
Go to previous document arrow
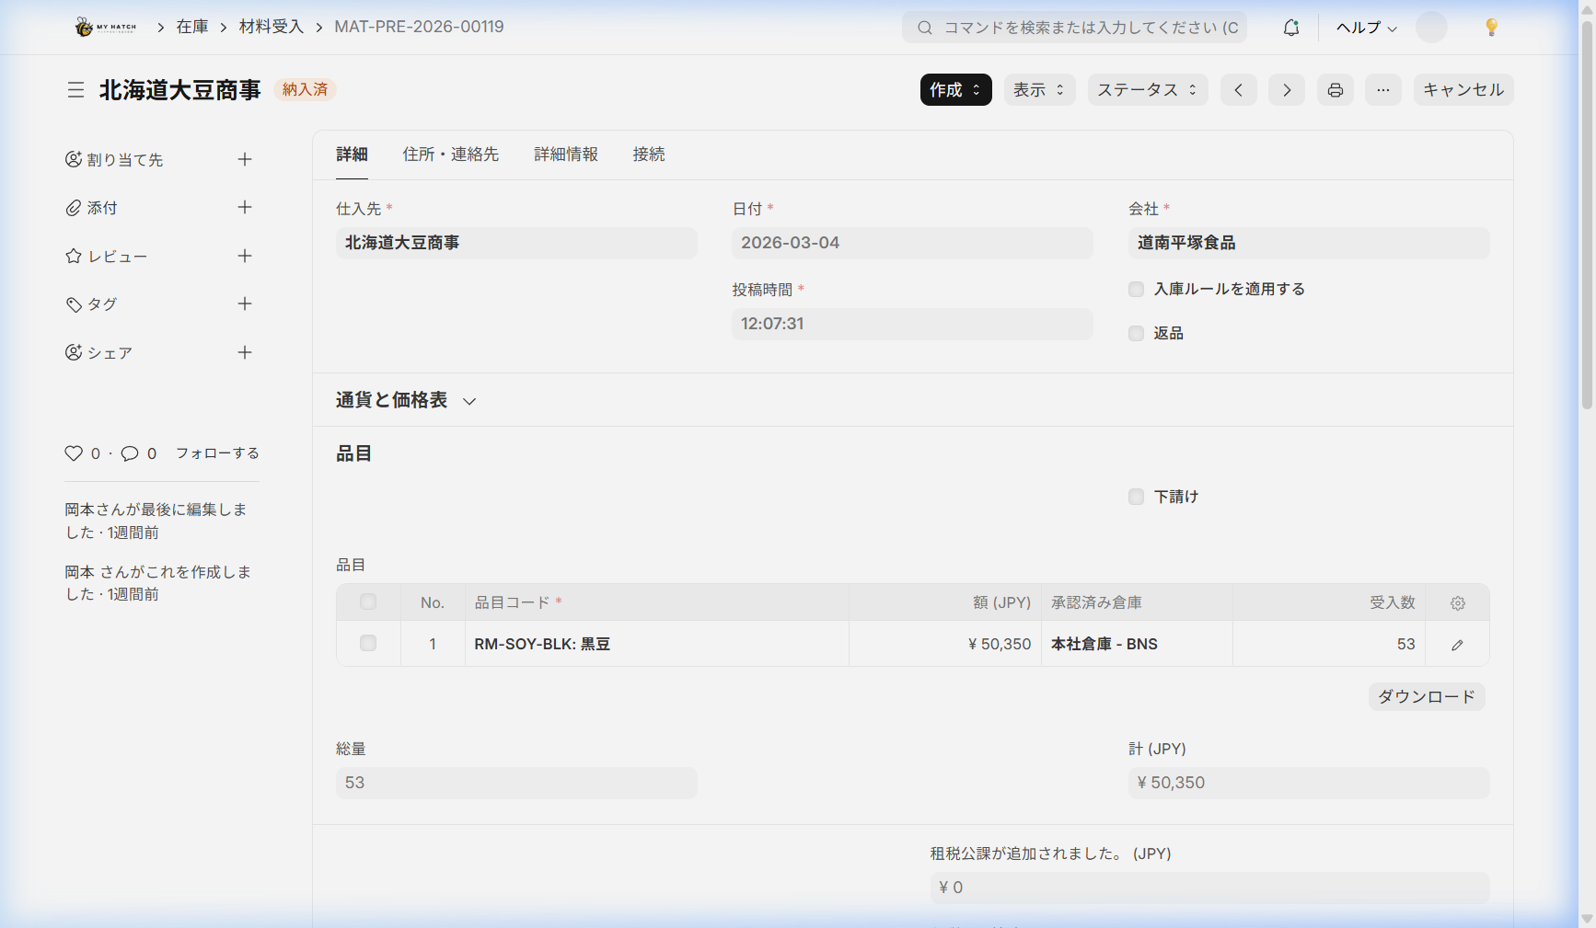point(1238,90)
